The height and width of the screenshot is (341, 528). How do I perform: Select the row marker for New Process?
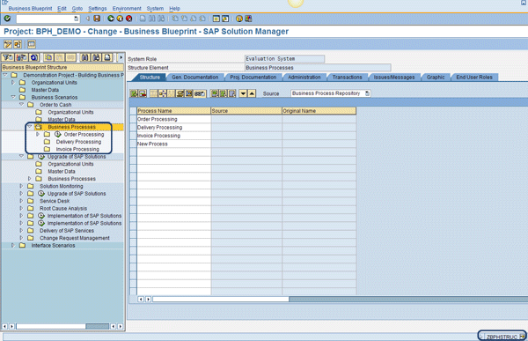[134, 144]
